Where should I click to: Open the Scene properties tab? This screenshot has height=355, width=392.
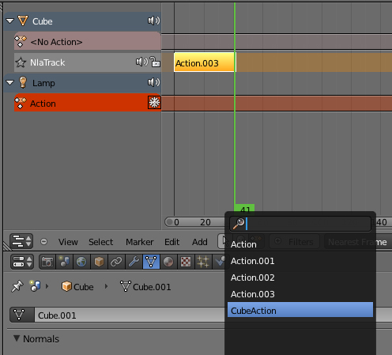[x=64, y=262]
